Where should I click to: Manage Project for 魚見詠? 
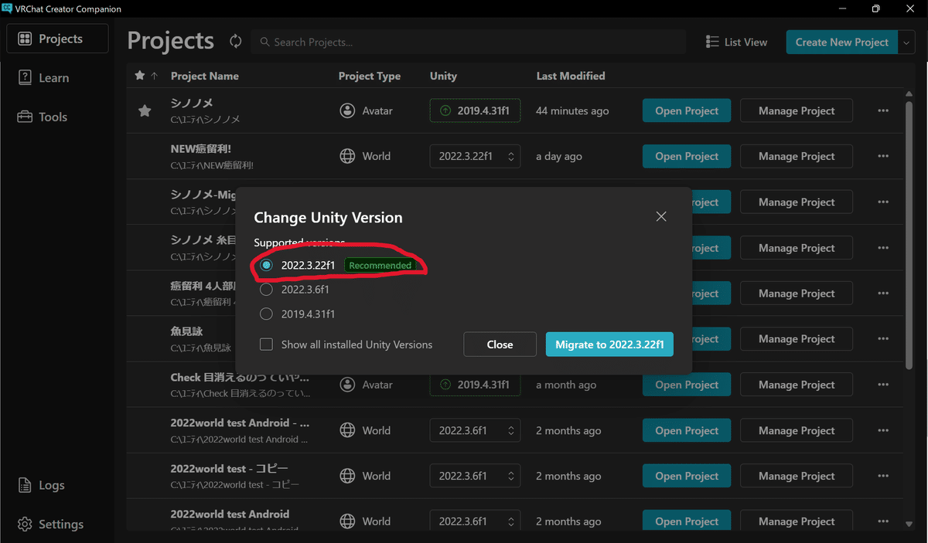(x=797, y=338)
